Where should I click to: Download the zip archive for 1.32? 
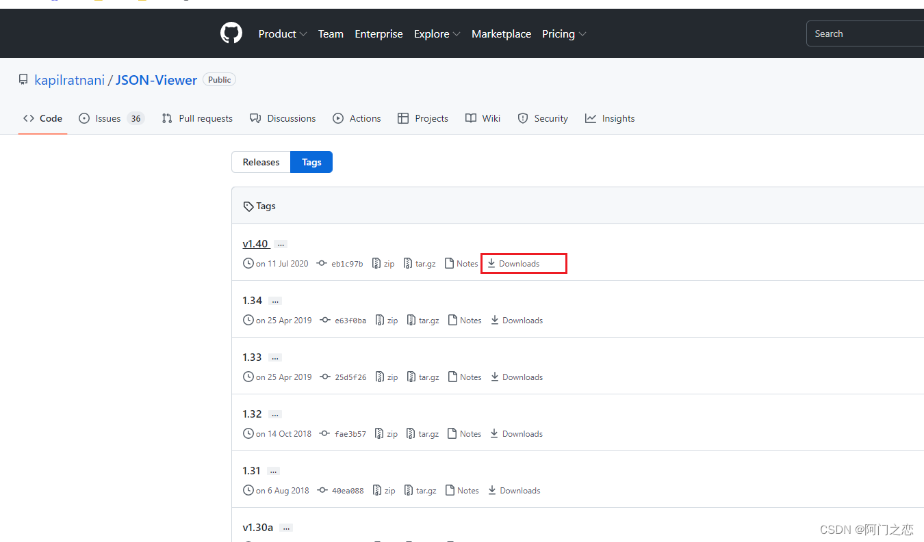(387, 434)
